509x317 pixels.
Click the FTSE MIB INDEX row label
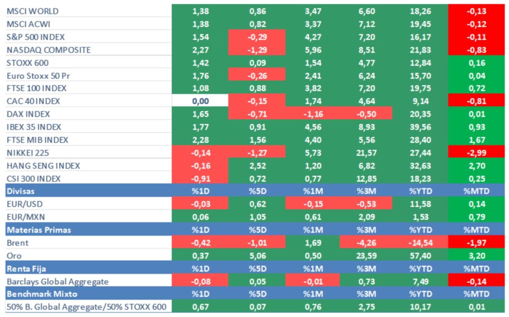[x=38, y=140]
